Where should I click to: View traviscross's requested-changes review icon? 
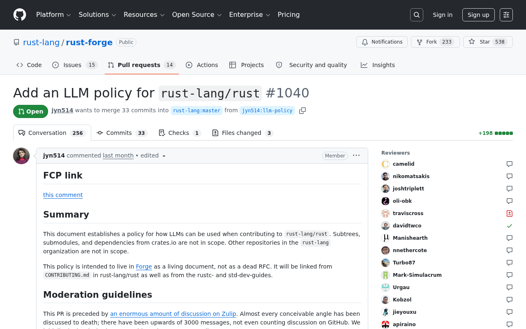(x=510, y=213)
